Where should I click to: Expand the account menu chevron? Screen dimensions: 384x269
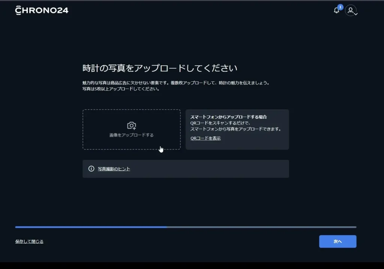click(x=355, y=14)
